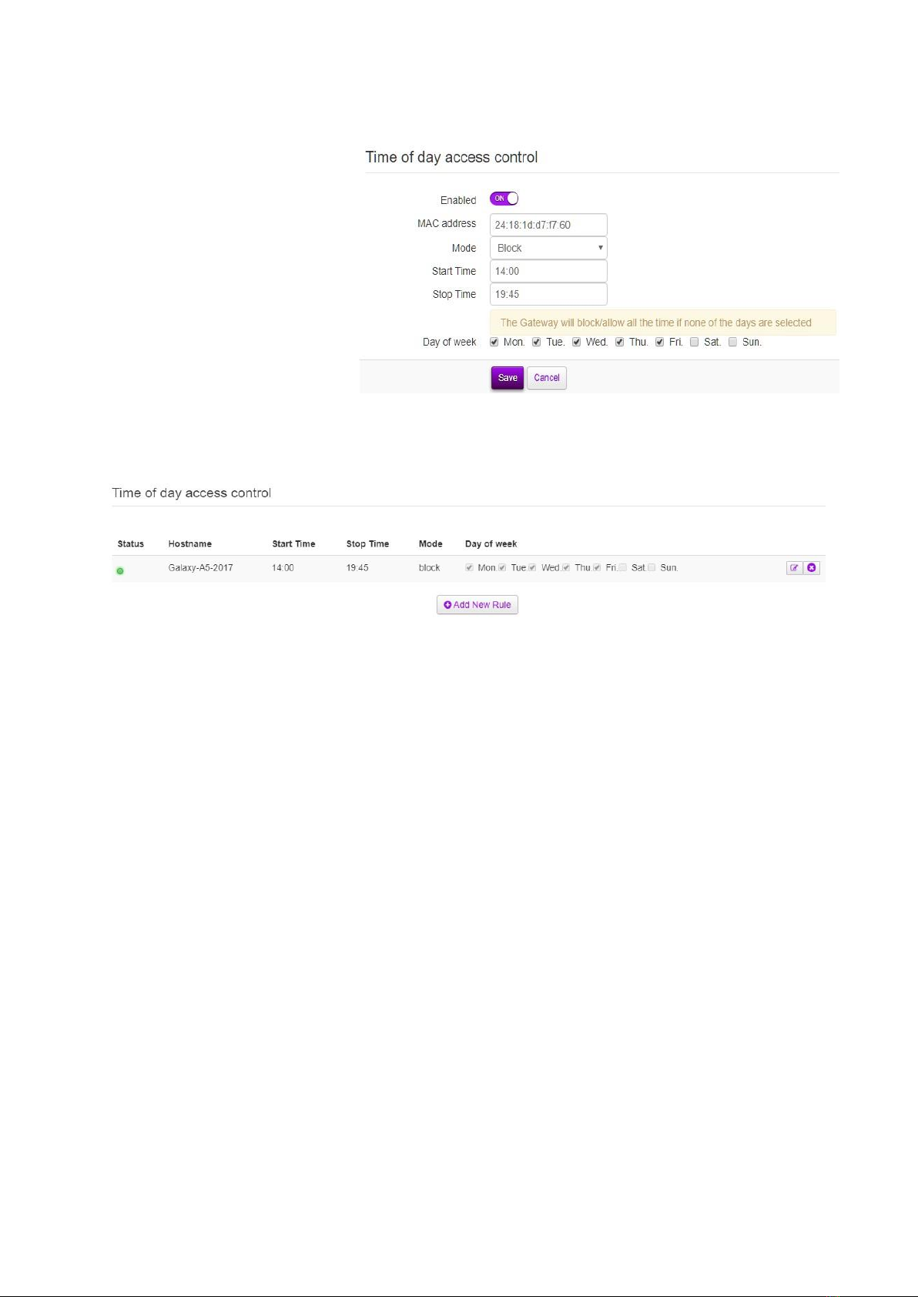The height and width of the screenshot is (1297, 918).
Task: Expand Mode options via dropdown arrow
Action: (600, 248)
